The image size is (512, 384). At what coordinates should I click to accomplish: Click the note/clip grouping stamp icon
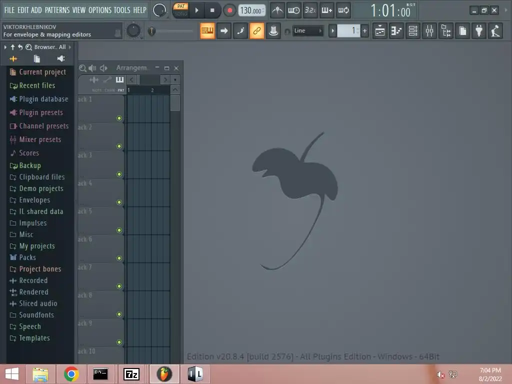pyautogui.click(x=273, y=31)
